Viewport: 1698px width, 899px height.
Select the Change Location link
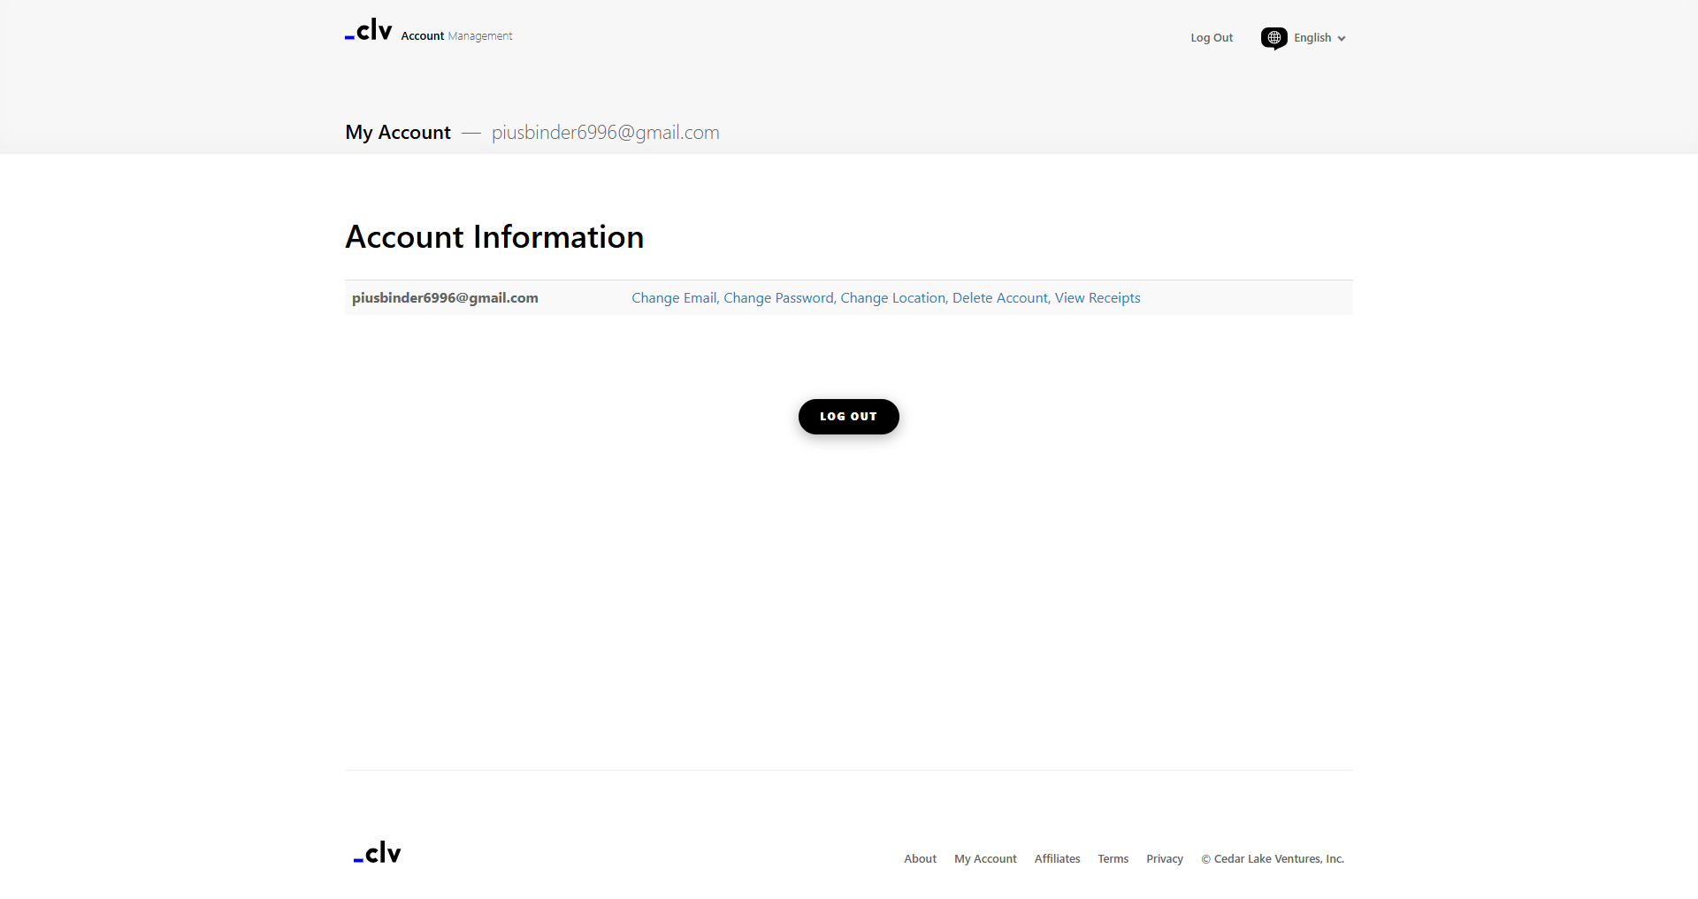pyautogui.click(x=892, y=298)
